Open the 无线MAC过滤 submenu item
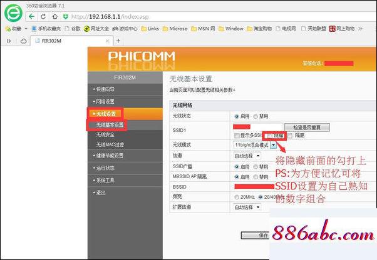Viewport: 377px width, 260px height. [110, 144]
